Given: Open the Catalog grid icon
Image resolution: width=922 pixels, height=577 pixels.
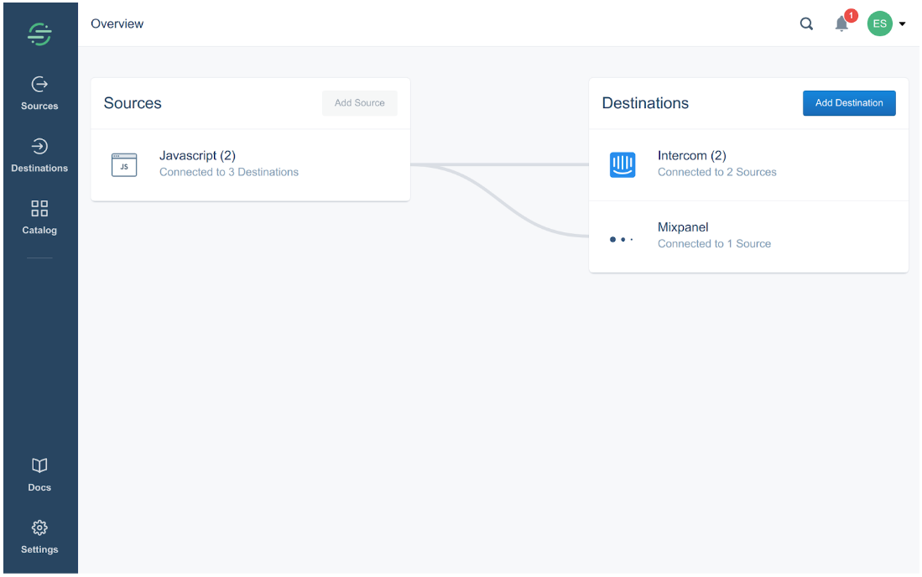Looking at the screenshot, I should click(x=39, y=208).
